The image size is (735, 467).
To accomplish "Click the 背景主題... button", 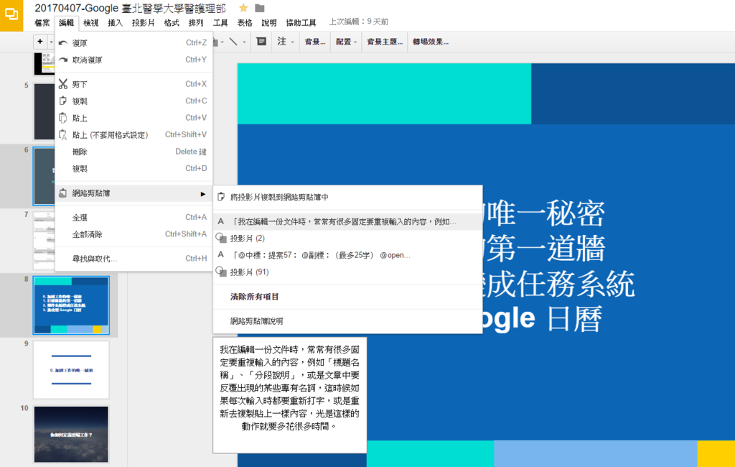I will pyautogui.click(x=385, y=42).
